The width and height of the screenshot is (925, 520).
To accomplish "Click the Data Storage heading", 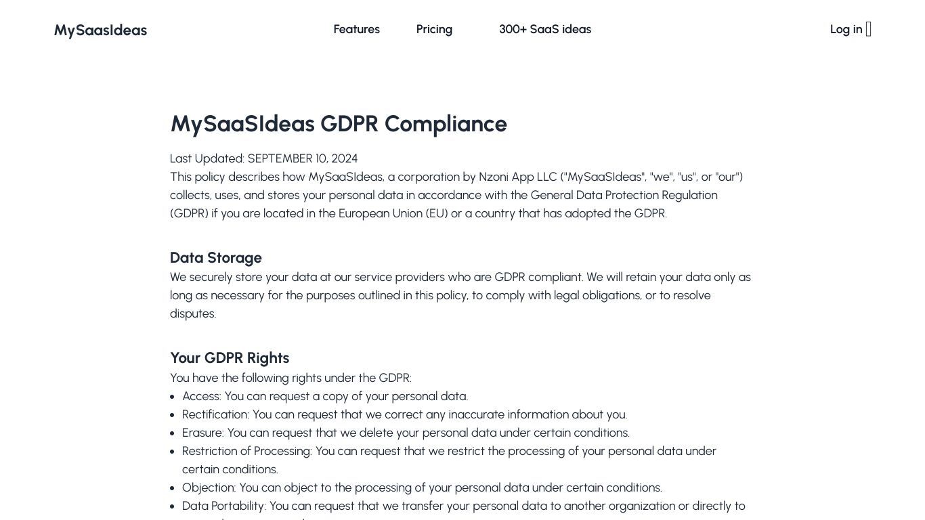I will (216, 258).
